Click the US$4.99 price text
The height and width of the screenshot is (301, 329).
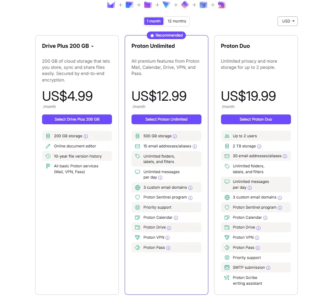[x=67, y=96]
